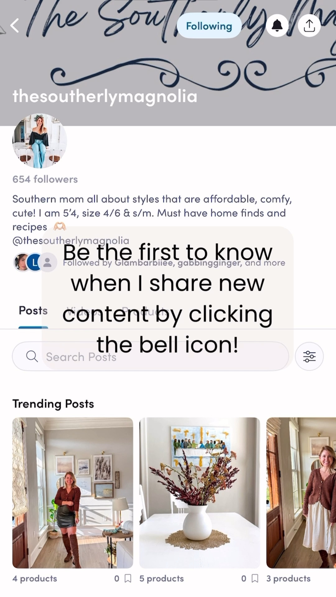This screenshot has height=597, width=336.
Task: Toggle the Following button
Action: click(x=209, y=25)
